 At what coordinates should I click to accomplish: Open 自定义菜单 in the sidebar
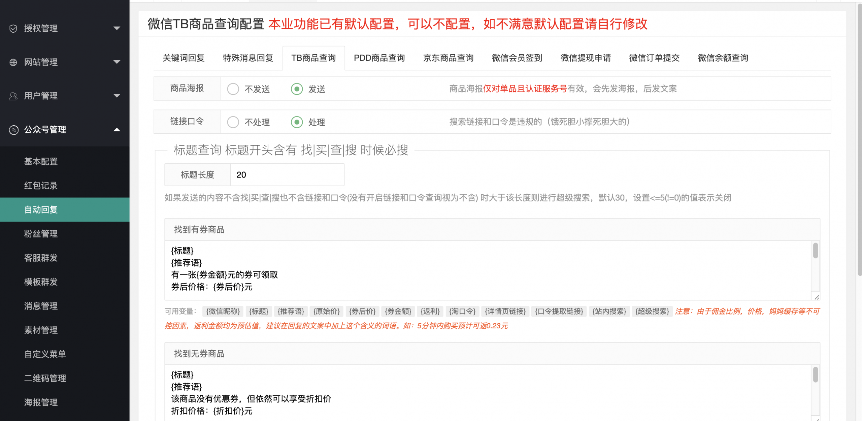pos(65,354)
